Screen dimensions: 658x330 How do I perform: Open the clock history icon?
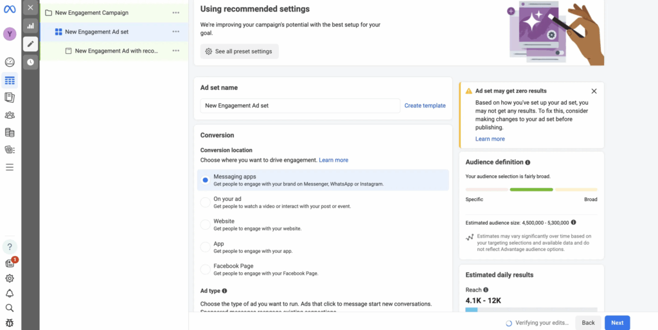(30, 62)
